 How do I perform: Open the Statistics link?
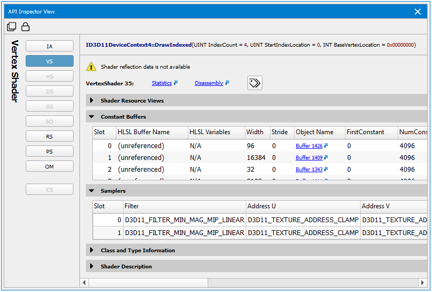pyautogui.click(x=162, y=83)
